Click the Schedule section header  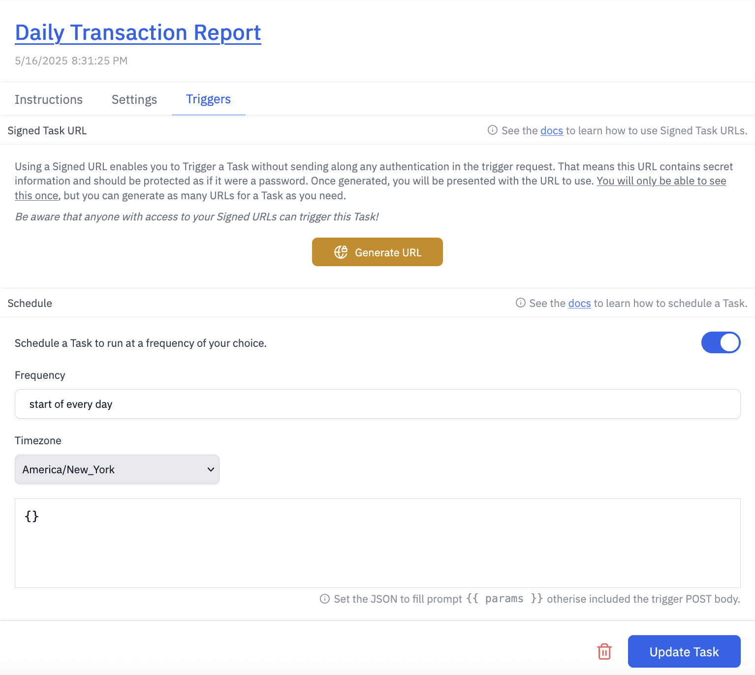[30, 303]
